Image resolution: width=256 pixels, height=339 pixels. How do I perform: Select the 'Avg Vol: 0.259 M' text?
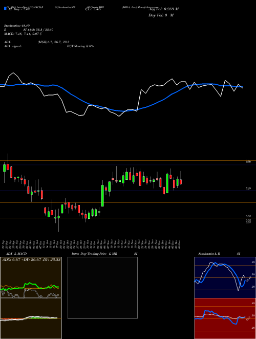(163, 9)
